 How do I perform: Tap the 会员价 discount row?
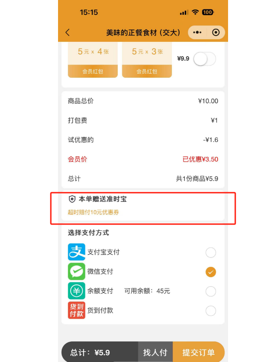tap(143, 159)
